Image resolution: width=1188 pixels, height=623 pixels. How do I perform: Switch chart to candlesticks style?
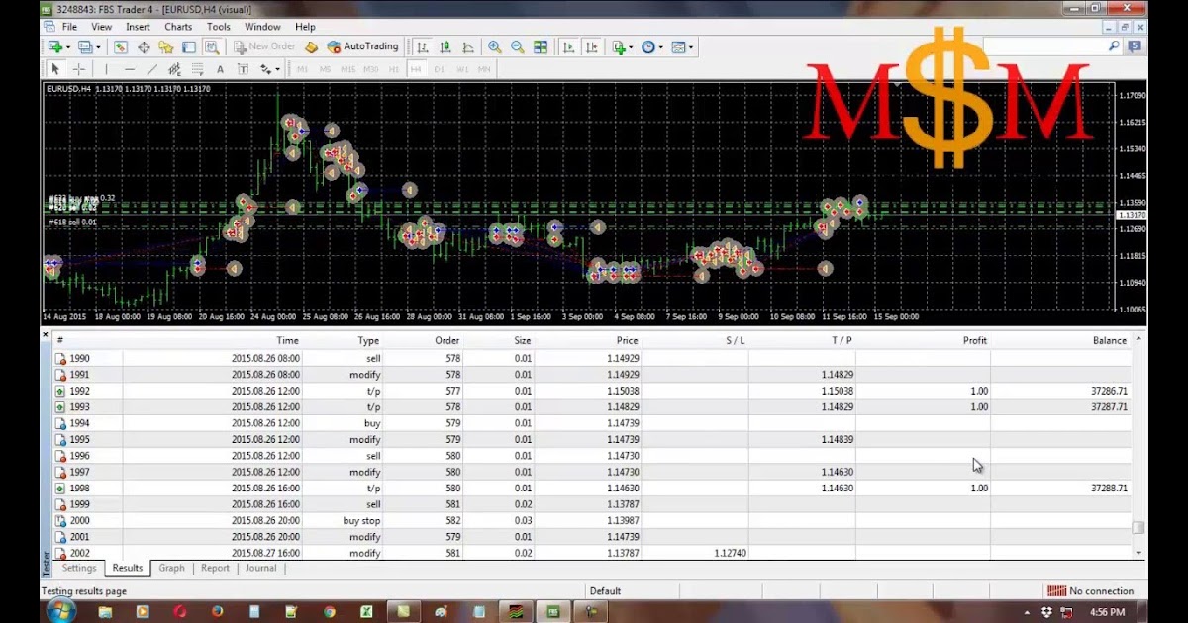(445, 47)
